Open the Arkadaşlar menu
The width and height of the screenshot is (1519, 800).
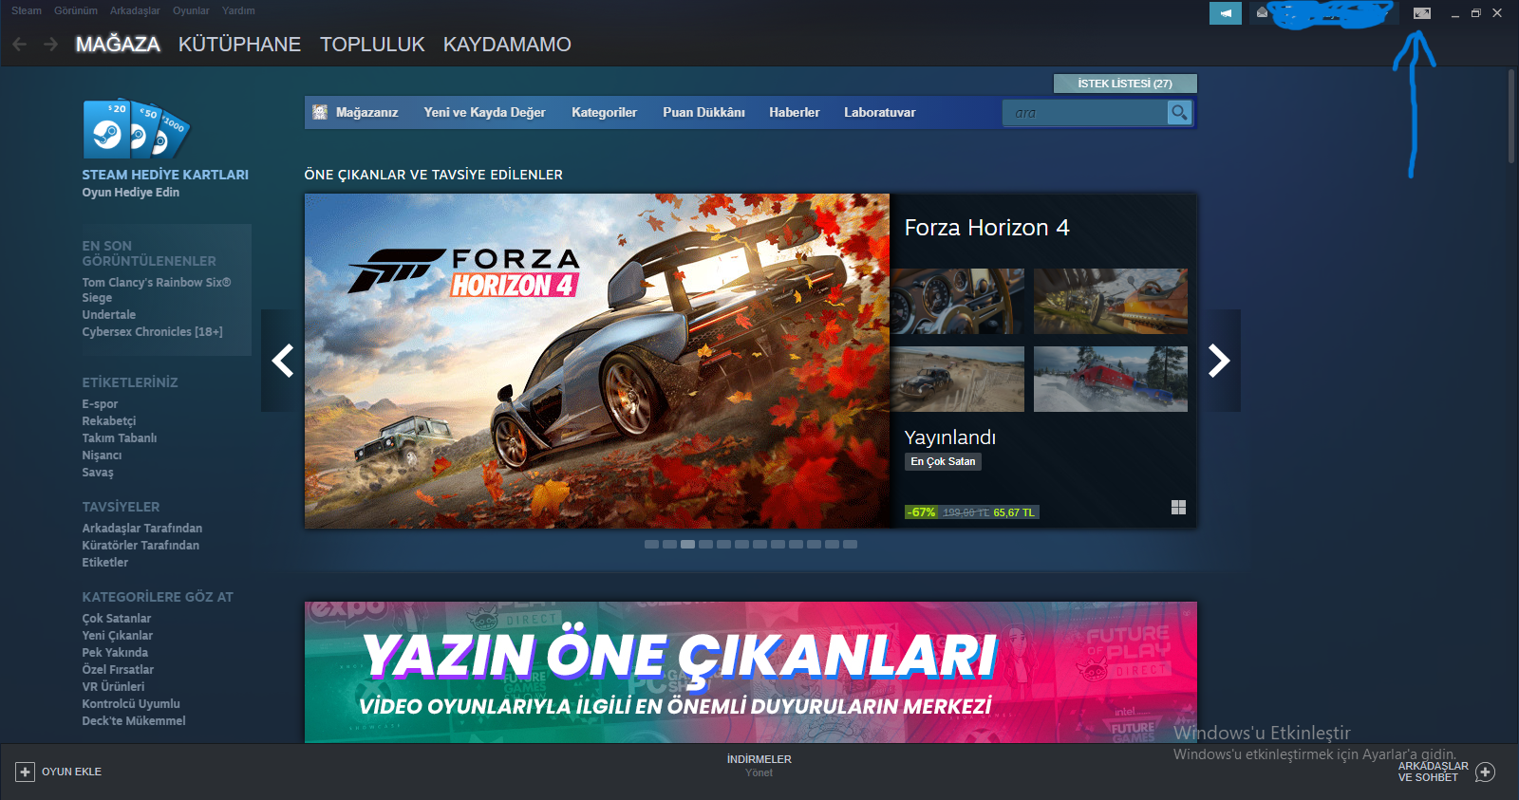point(135,10)
